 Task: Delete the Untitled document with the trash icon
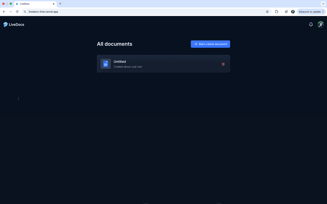click(x=223, y=64)
